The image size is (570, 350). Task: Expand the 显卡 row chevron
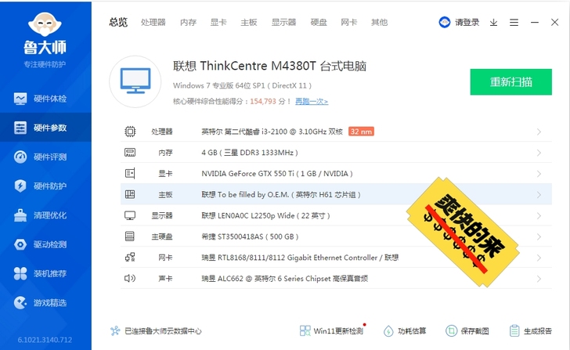539,174
